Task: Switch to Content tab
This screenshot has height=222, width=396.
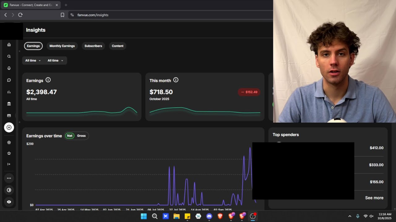Action: tap(118, 46)
